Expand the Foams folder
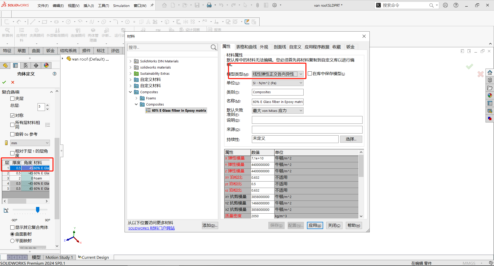This screenshot has height=266, width=494. 136,98
